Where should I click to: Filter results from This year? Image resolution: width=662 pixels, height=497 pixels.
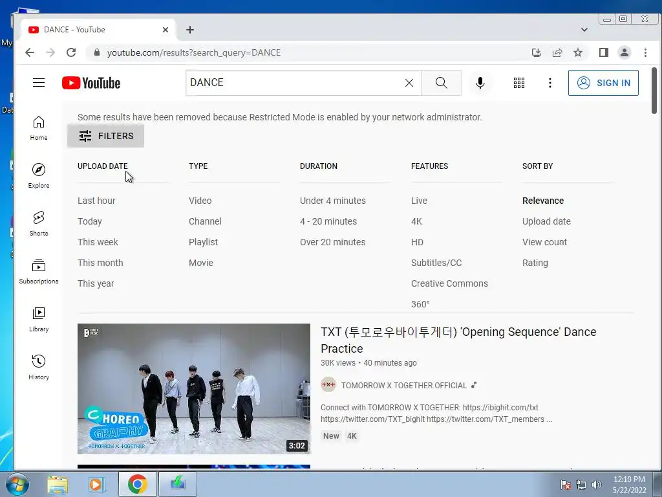point(96,283)
